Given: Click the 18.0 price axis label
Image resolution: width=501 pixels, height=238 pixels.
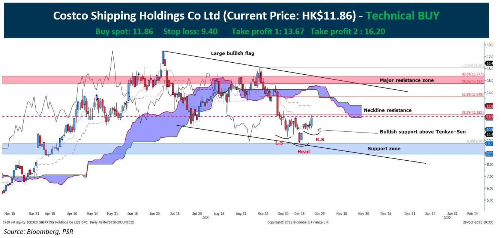Looking at the screenshot, I should point(490,45).
